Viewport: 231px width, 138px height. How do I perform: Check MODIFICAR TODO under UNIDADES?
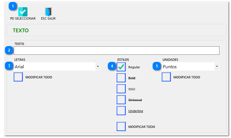click(x=166, y=77)
